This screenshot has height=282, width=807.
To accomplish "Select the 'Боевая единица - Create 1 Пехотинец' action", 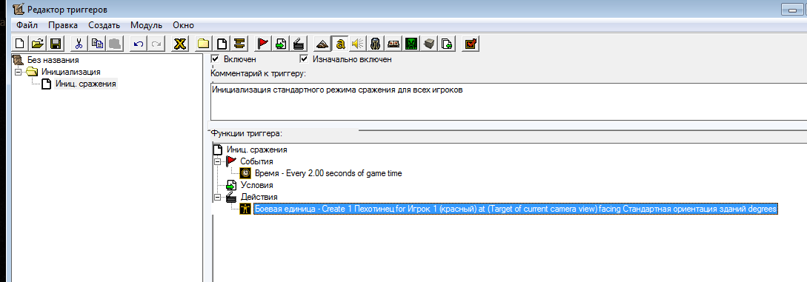I will (516, 209).
